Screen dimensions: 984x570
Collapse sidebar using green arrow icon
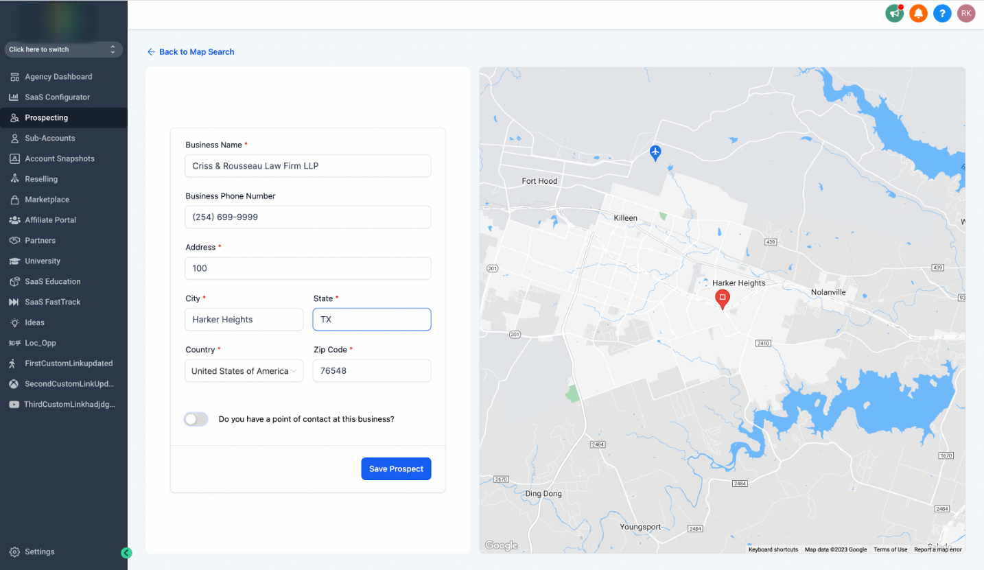tap(126, 552)
